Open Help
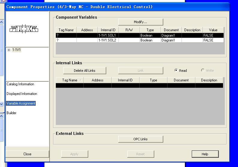This screenshot has width=238, height=167. tap(205, 154)
